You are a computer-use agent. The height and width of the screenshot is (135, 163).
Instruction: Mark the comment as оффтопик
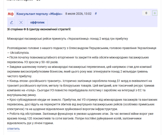(37, 22)
